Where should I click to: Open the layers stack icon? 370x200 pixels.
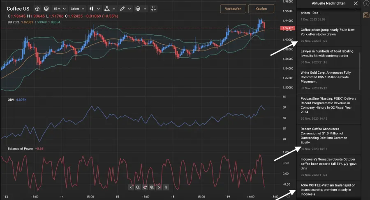138,9
